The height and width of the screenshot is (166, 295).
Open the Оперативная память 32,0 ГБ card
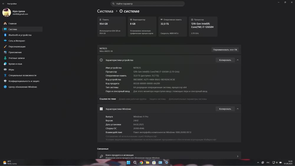pos(173,27)
